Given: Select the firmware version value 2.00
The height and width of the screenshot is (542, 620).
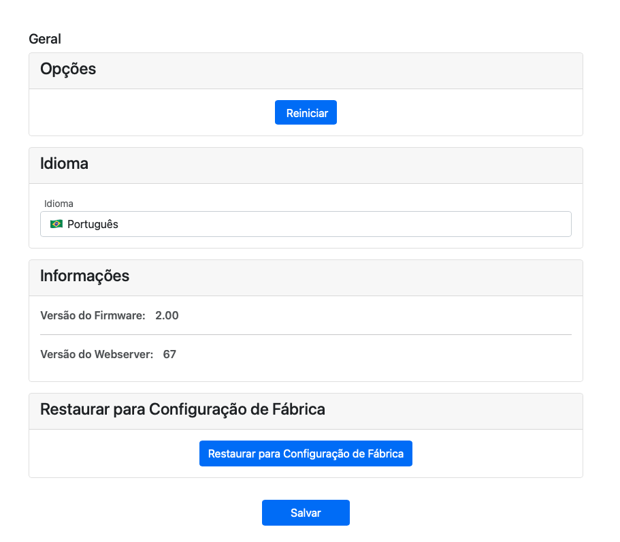Looking at the screenshot, I should (x=167, y=315).
